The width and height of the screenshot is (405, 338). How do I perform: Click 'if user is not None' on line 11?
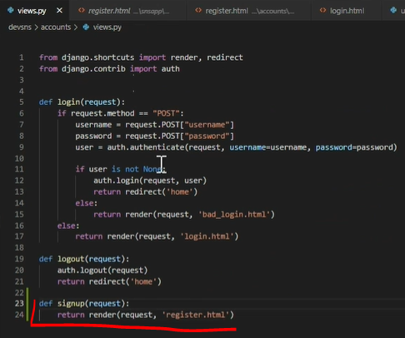coord(118,169)
